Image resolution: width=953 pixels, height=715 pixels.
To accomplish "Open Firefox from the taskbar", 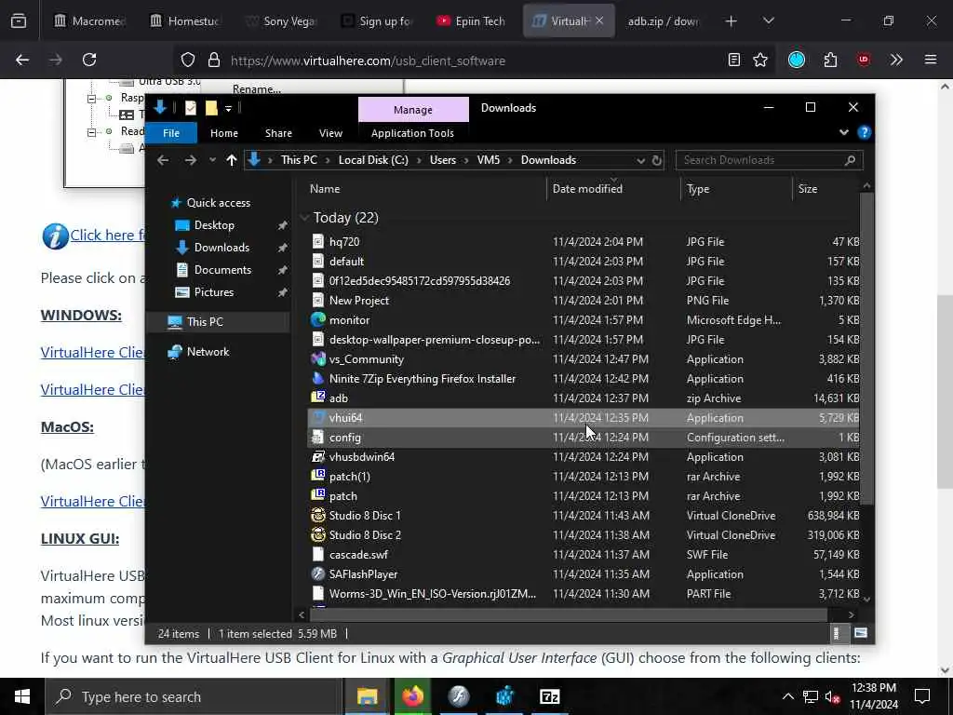I will point(412,696).
